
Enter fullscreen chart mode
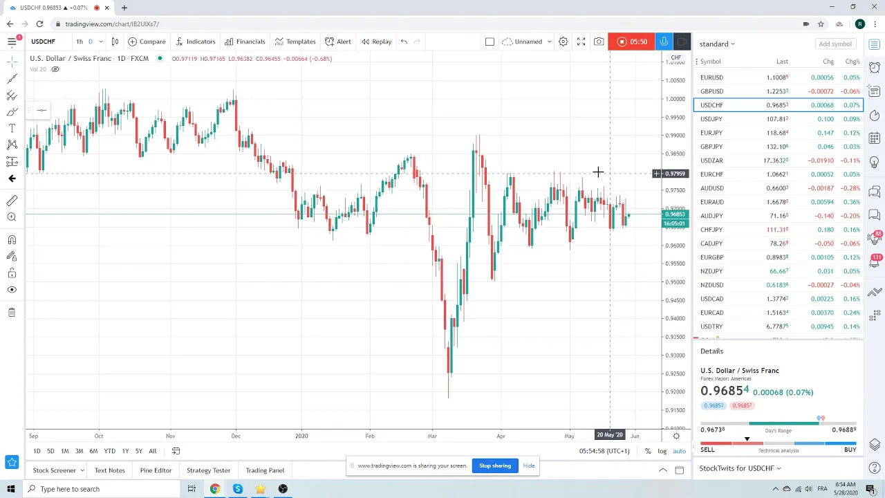(581, 41)
